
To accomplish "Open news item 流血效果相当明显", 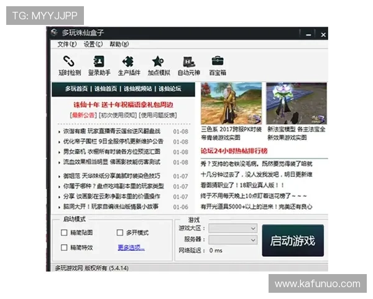I will pyautogui.click(x=111, y=162).
